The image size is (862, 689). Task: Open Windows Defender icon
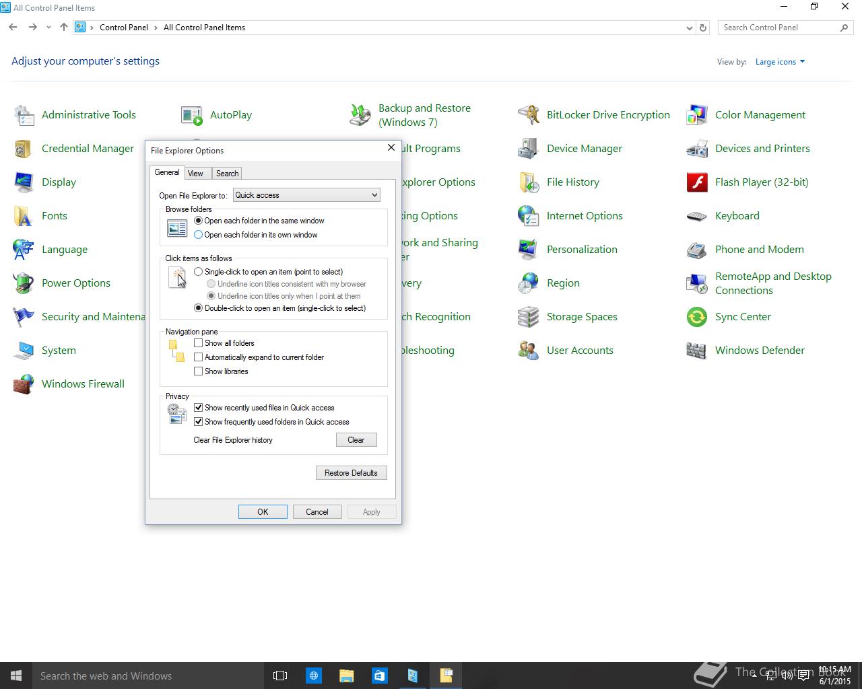click(x=697, y=351)
